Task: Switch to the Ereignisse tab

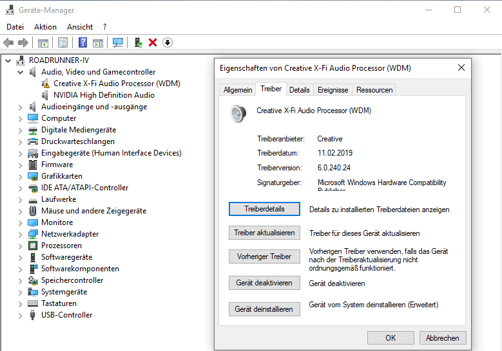Action: click(333, 90)
